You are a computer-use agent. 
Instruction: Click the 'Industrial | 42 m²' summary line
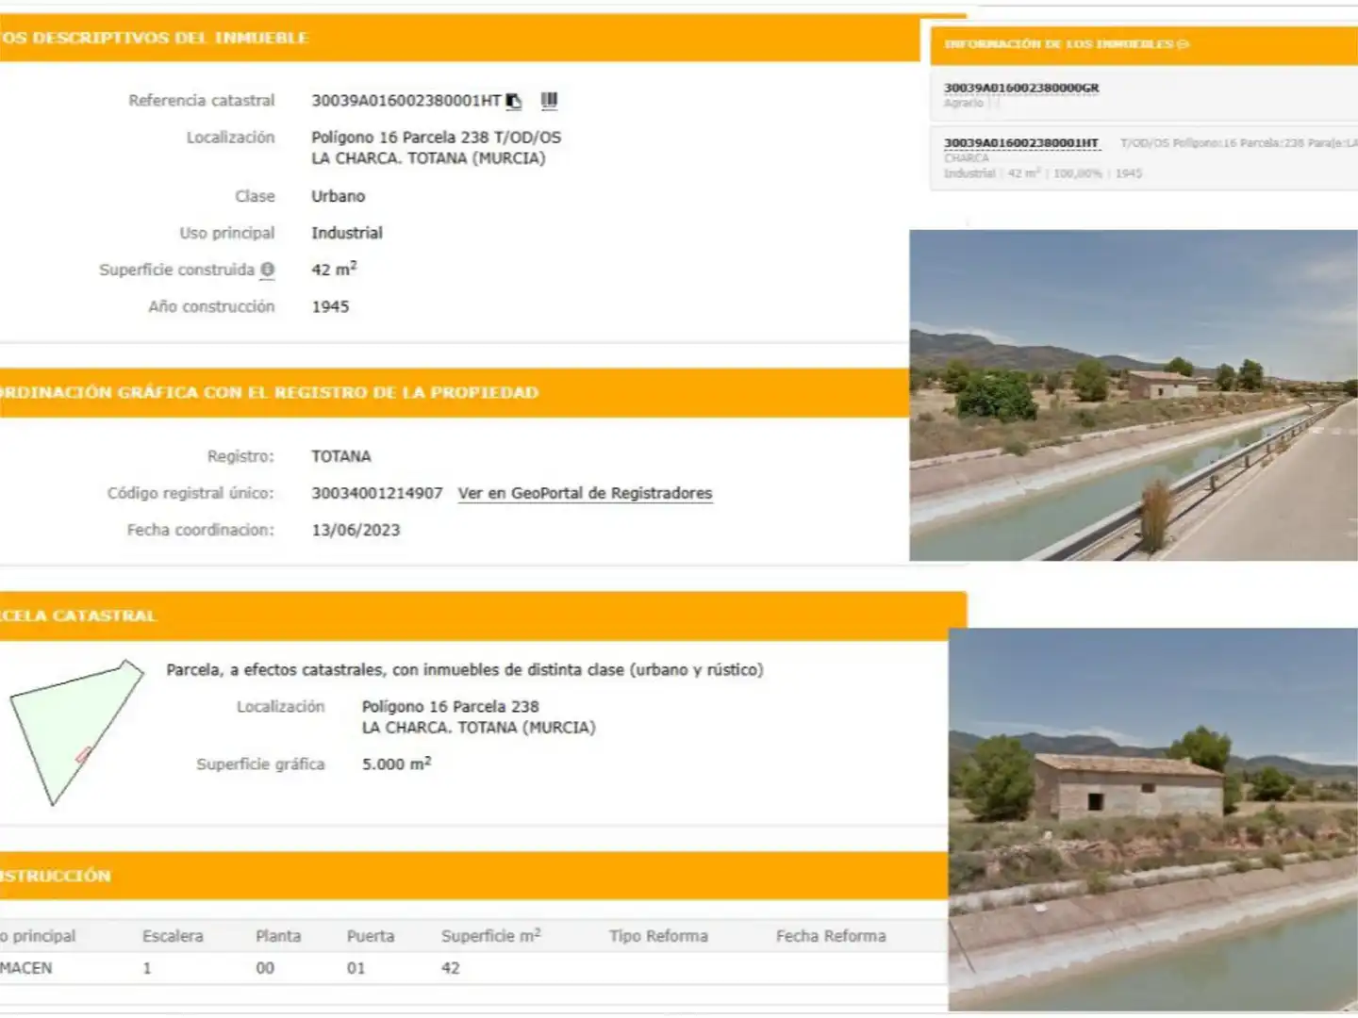[x=1043, y=173]
